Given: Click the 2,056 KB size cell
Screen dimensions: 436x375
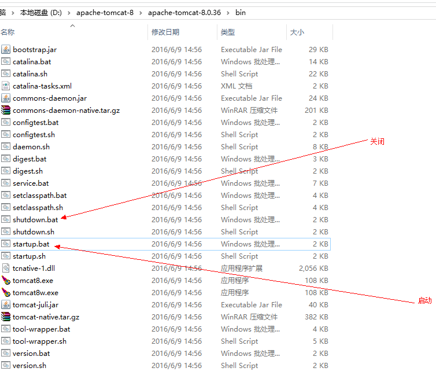Looking at the screenshot, I should click(x=313, y=268).
